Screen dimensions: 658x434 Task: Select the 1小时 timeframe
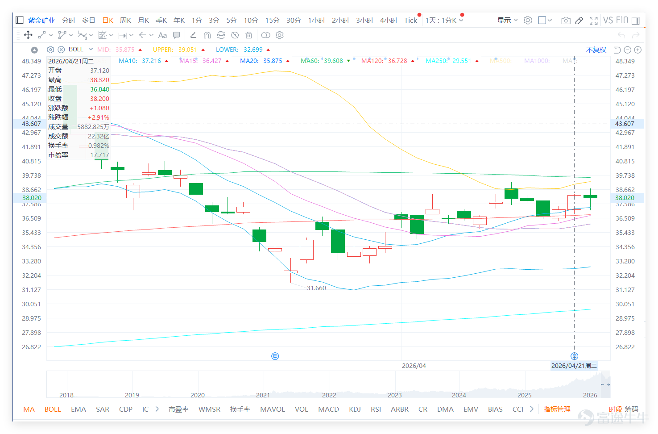[316, 20]
